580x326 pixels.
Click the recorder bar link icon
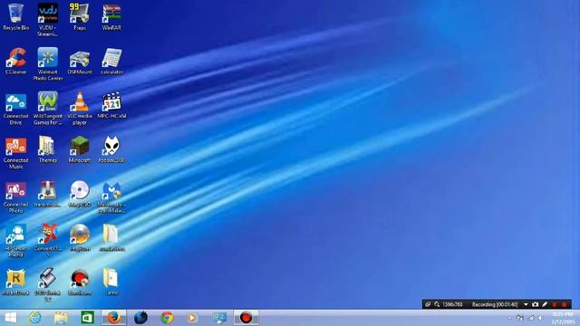pos(428,304)
